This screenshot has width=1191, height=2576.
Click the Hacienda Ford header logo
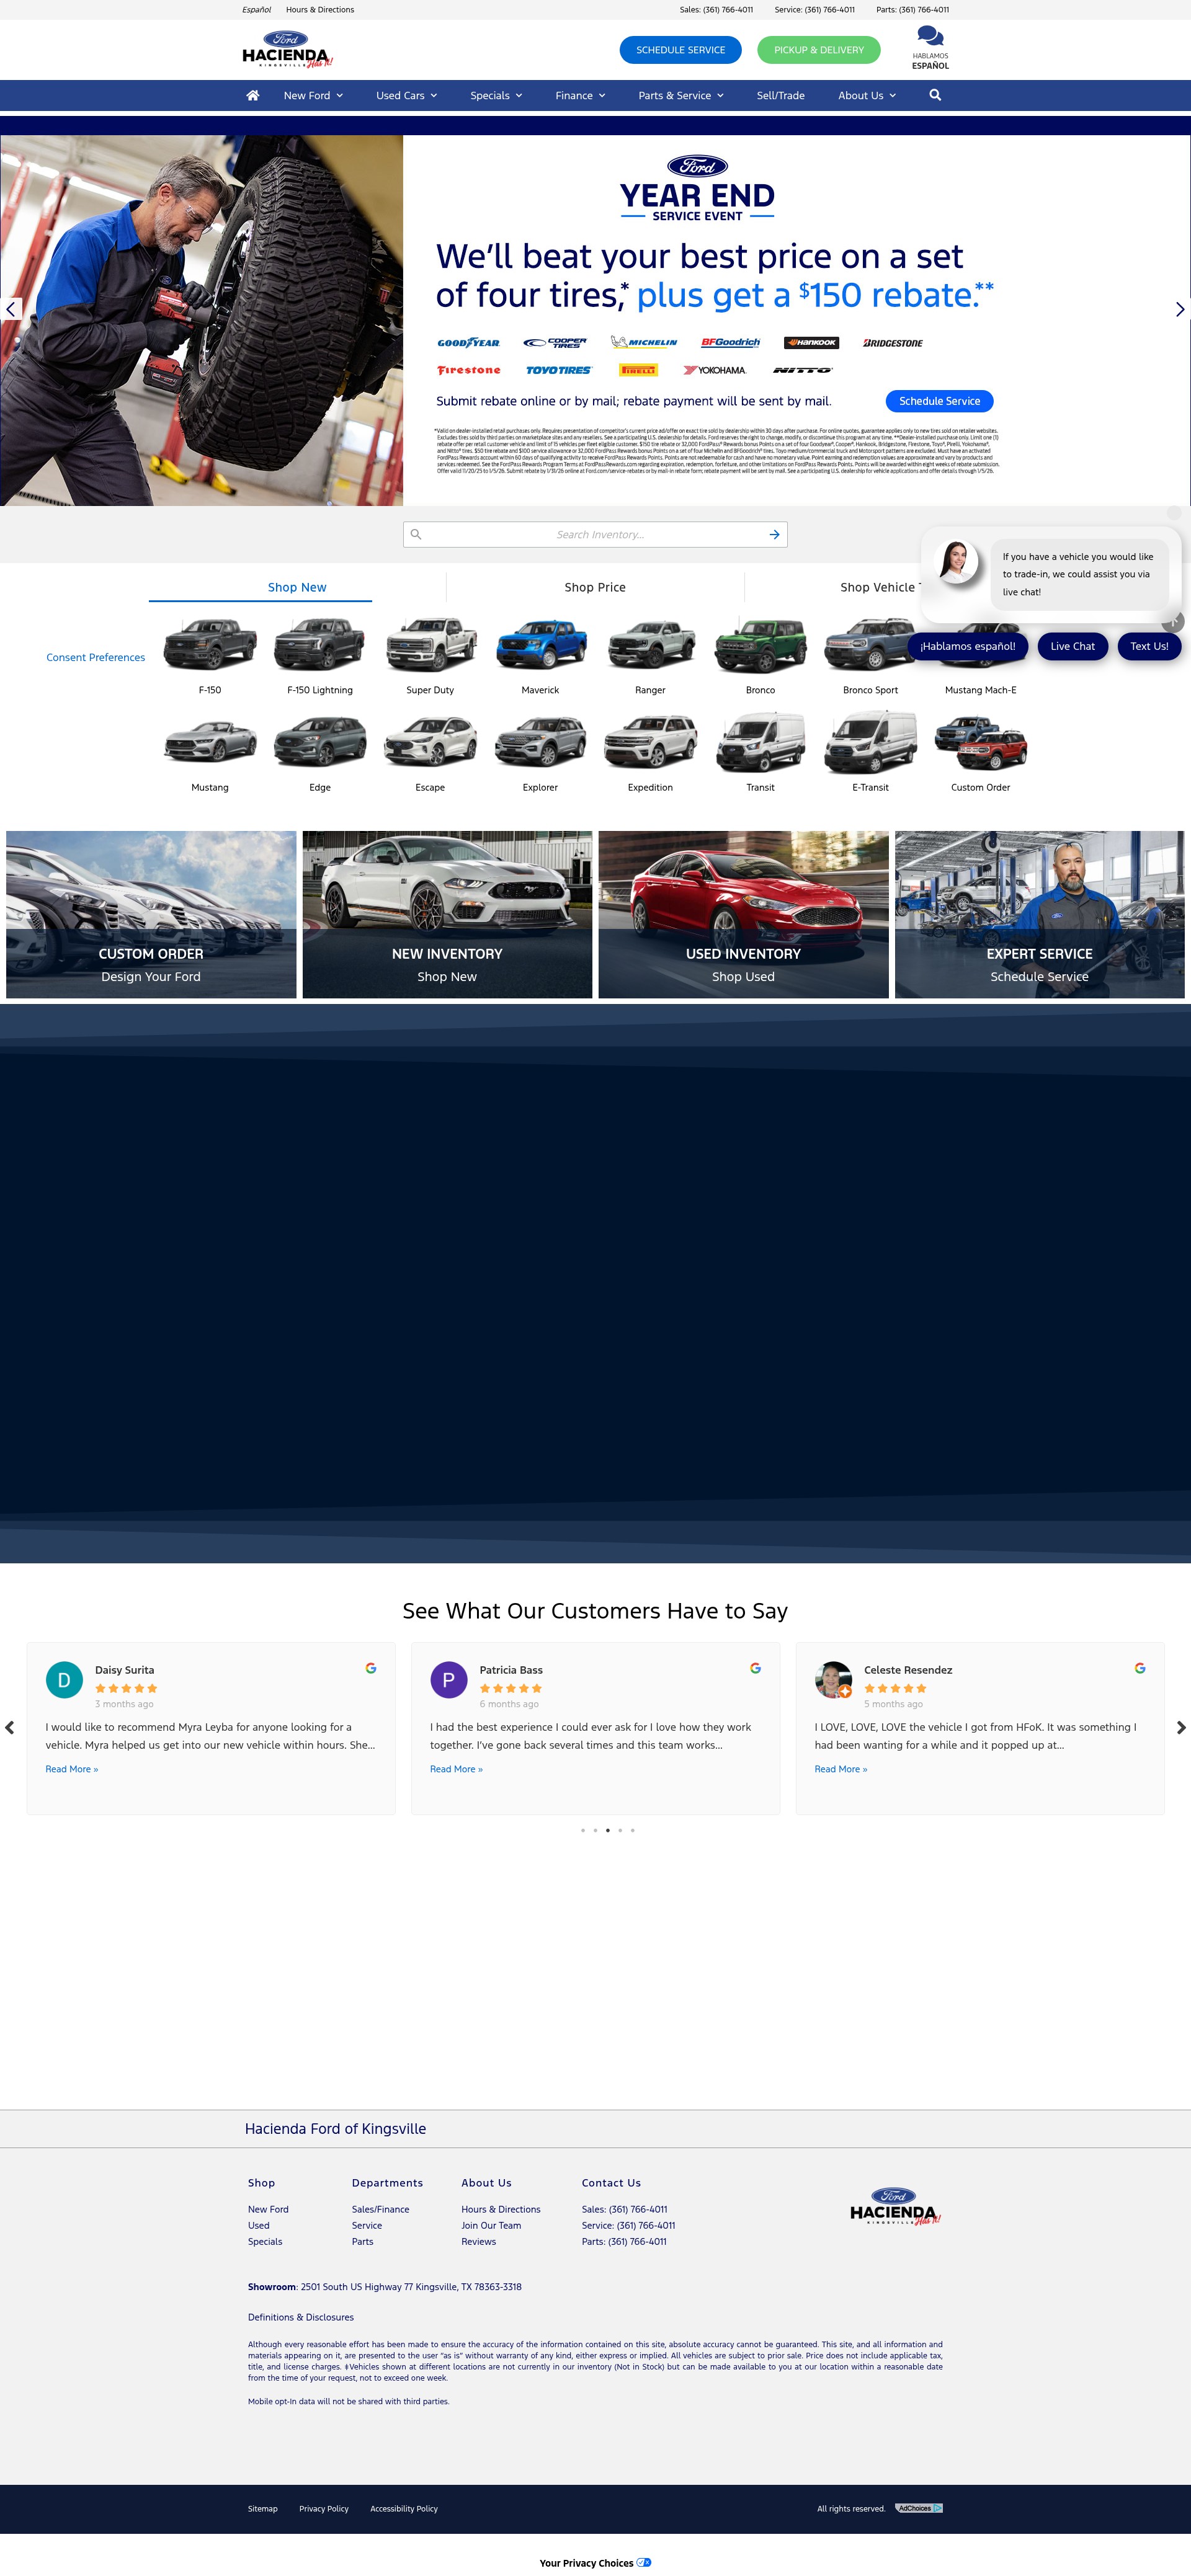(x=287, y=49)
